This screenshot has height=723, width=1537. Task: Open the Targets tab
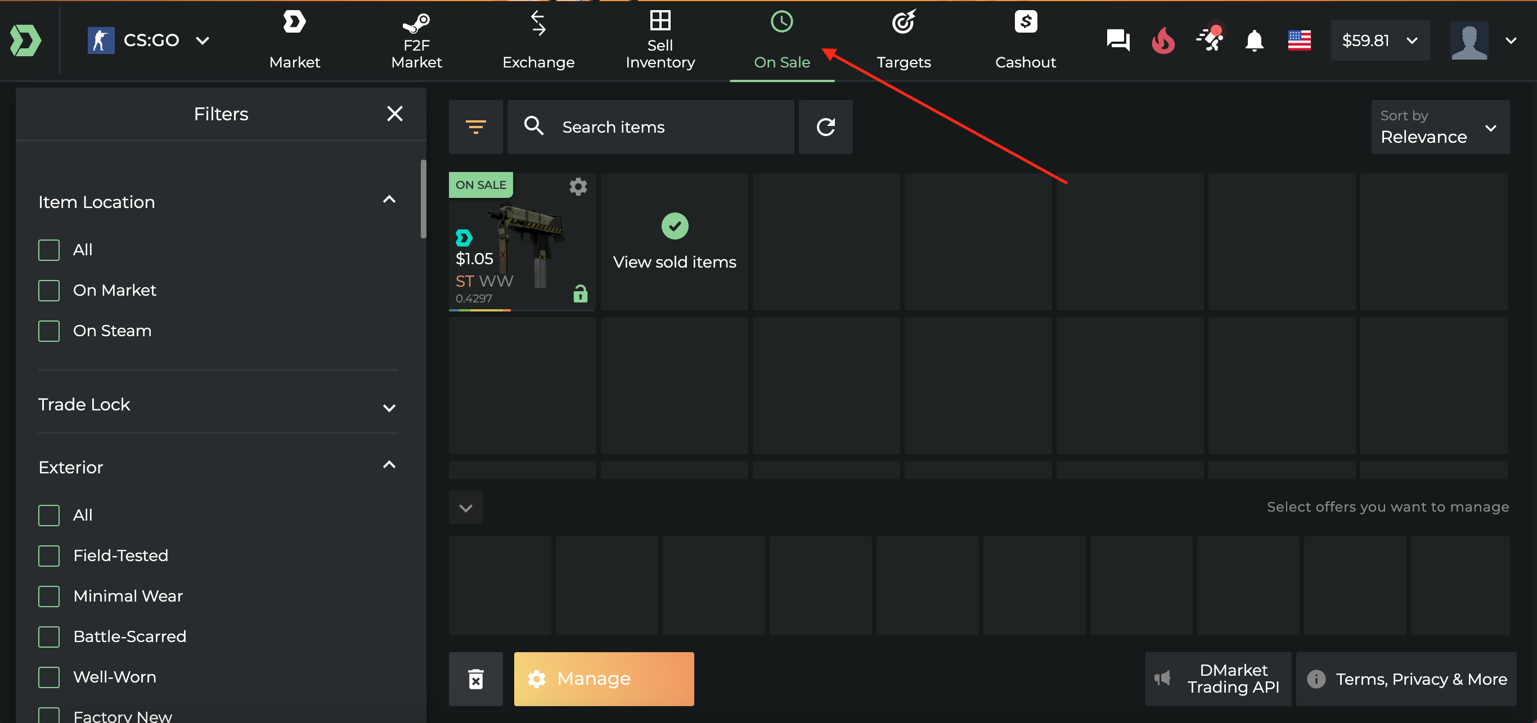pyautogui.click(x=904, y=40)
